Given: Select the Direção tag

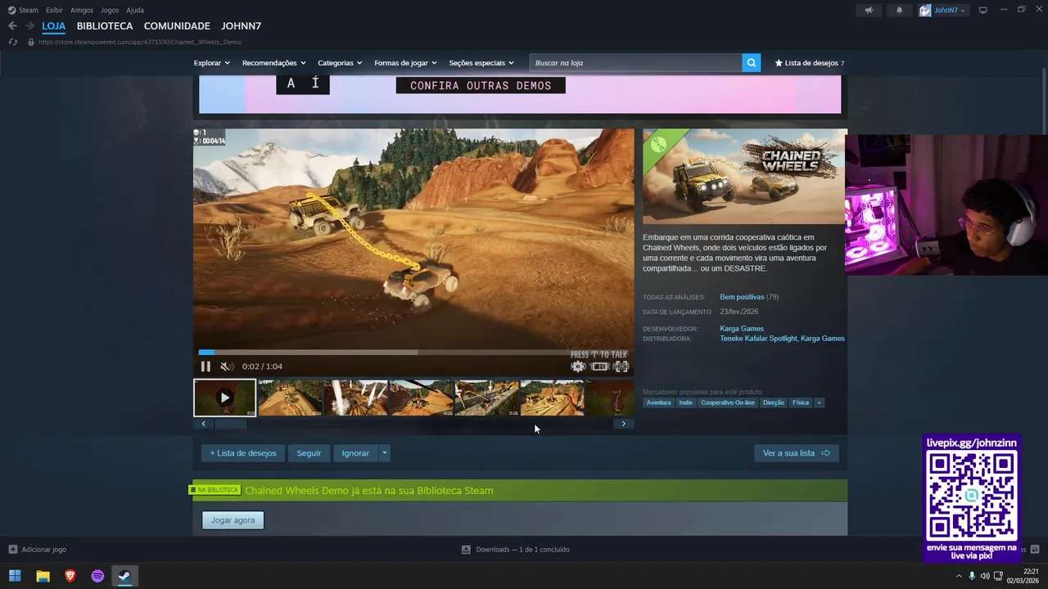Looking at the screenshot, I should [x=774, y=402].
